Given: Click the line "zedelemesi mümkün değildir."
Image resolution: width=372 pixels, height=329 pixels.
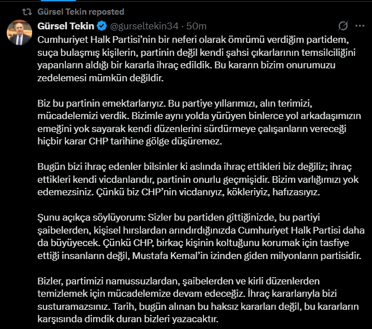Looking at the screenshot, I should (x=100, y=78).
